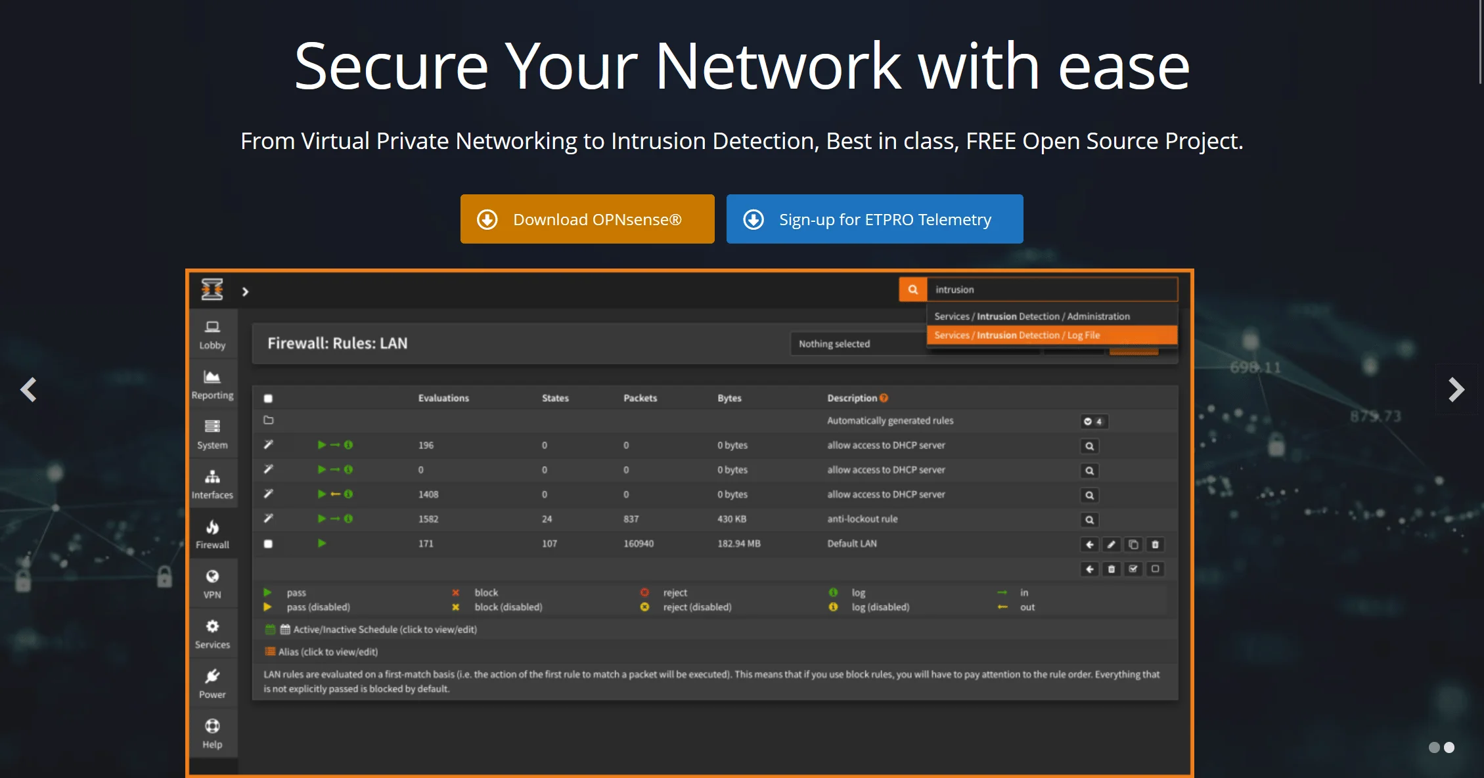Toggle the select-all checkbox in table header
1484x778 pixels.
point(268,399)
